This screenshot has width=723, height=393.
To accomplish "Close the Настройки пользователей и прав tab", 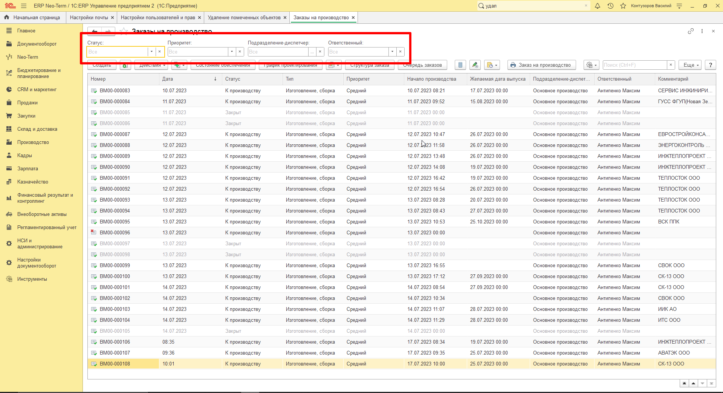I will point(199,17).
